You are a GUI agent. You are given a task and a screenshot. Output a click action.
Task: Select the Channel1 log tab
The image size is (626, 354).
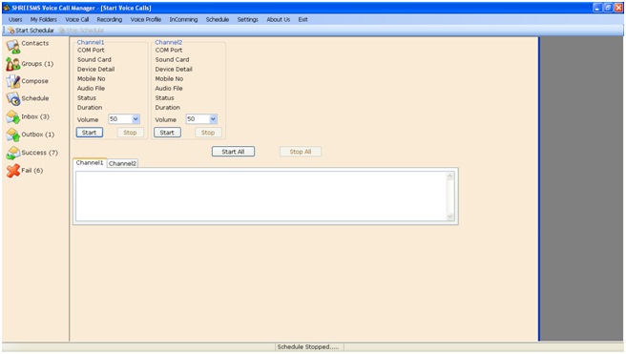pyautogui.click(x=90, y=163)
